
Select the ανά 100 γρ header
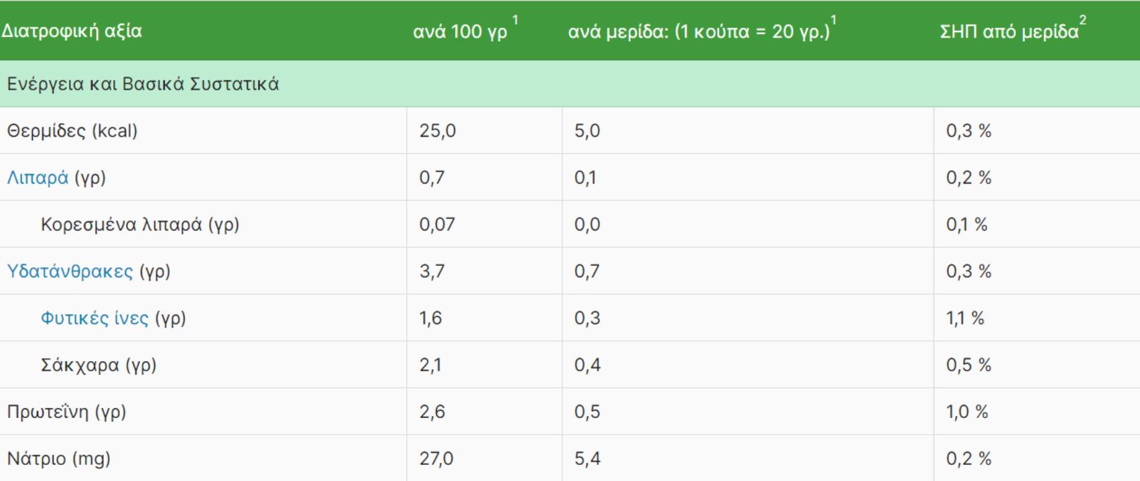click(460, 31)
